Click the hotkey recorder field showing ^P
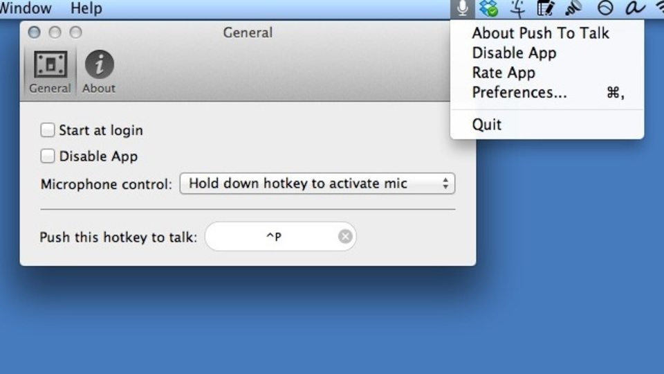664x374 pixels. click(280, 236)
